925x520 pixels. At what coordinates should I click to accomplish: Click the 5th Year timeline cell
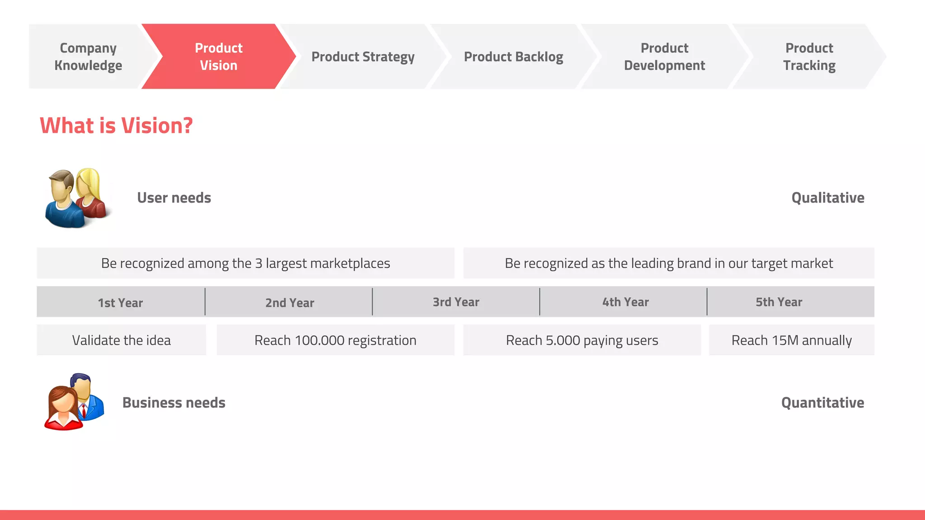click(779, 302)
